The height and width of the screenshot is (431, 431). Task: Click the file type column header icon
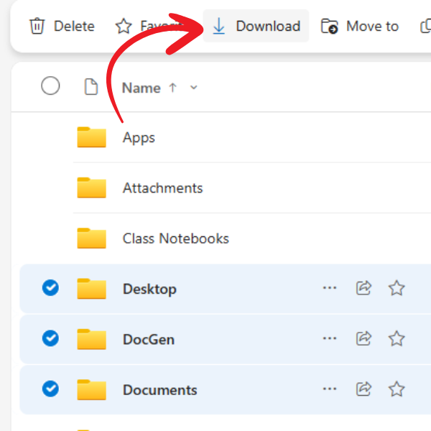point(91,88)
